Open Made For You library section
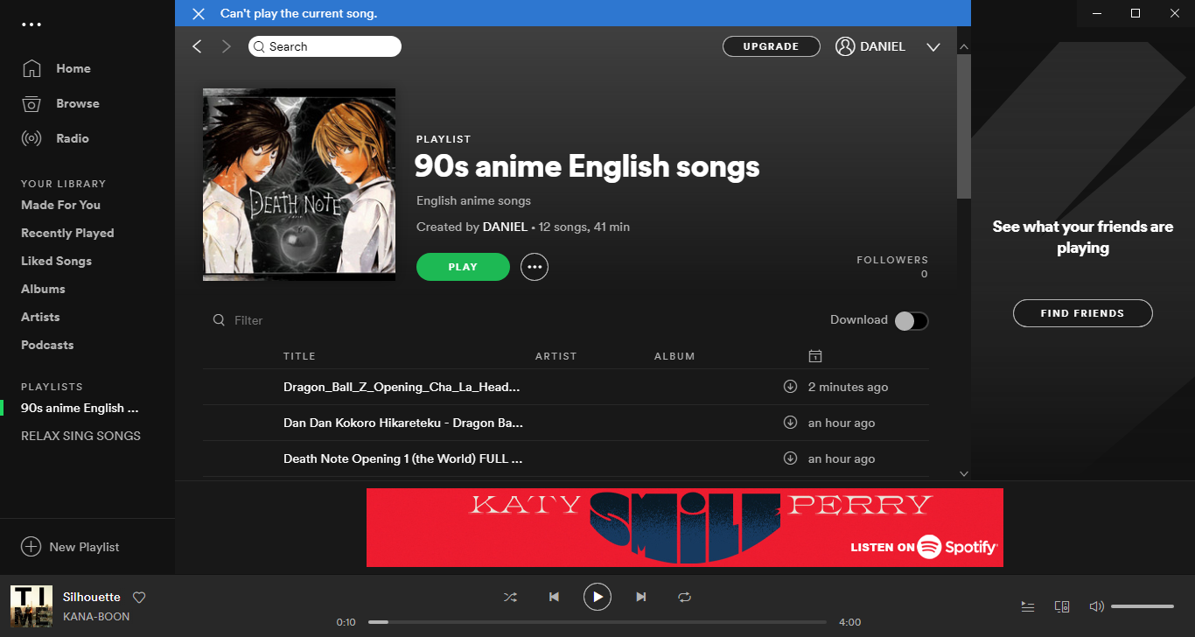This screenshot has width=1195, height=637. 60,205
